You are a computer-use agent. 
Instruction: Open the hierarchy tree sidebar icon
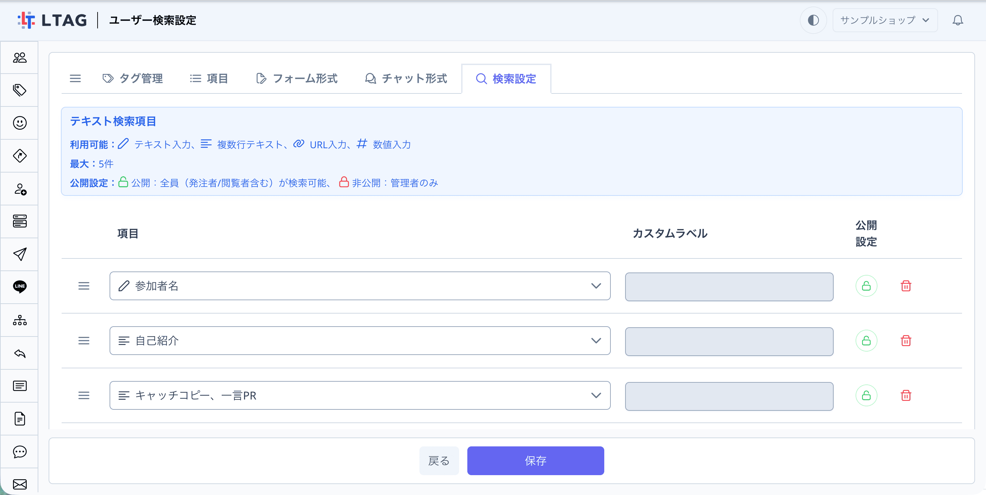click(20, 320)
